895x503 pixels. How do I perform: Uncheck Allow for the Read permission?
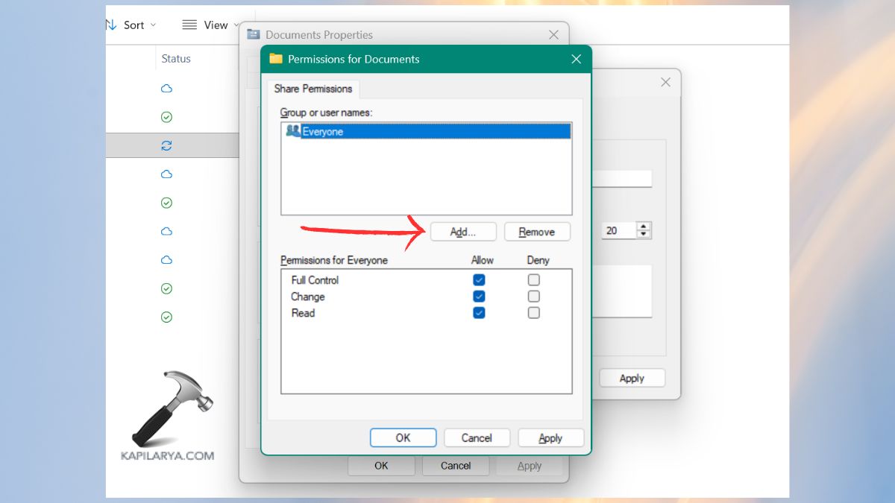[479, 313]
